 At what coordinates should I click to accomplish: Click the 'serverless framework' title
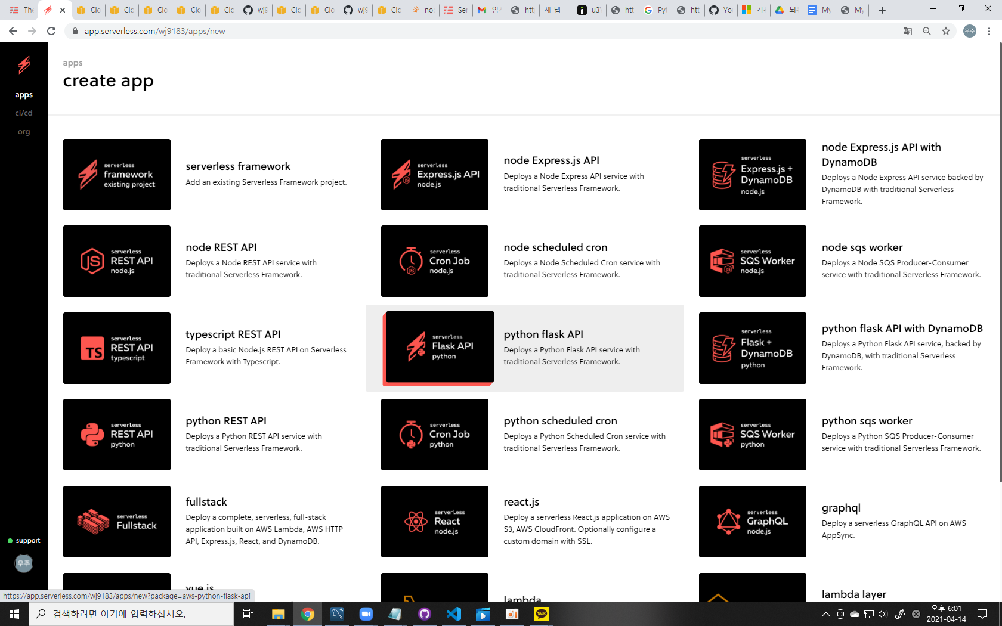(238, 166)
